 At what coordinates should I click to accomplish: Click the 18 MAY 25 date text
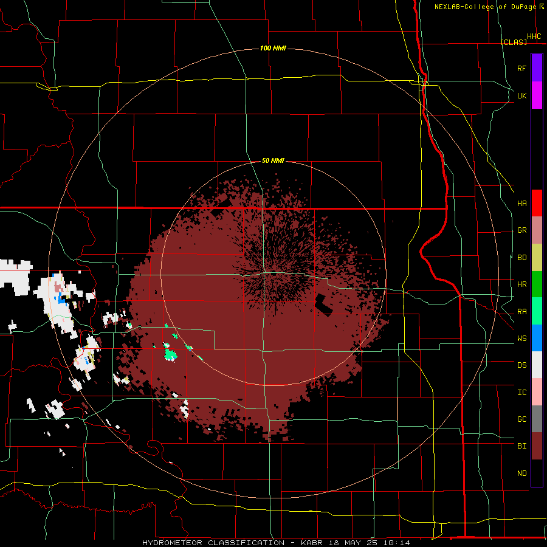(x=353, y=543)
